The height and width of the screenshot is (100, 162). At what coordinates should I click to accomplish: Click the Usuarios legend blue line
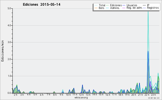pos(124,5)
